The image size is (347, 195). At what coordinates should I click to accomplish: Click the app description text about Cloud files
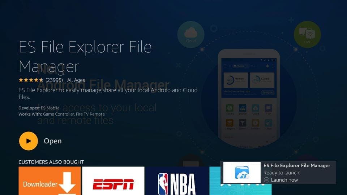(x=108, y=93)
